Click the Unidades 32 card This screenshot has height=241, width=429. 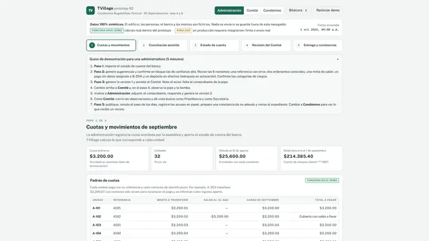pyautogui.click(x=182, y=159)
